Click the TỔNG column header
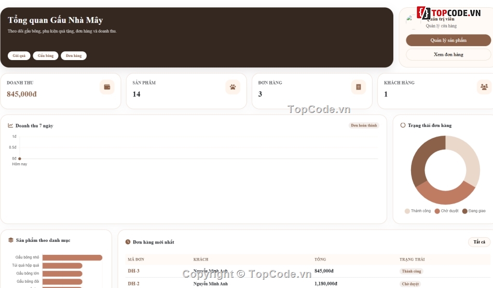This screenshot has width=493, height=288. [320, 260]
